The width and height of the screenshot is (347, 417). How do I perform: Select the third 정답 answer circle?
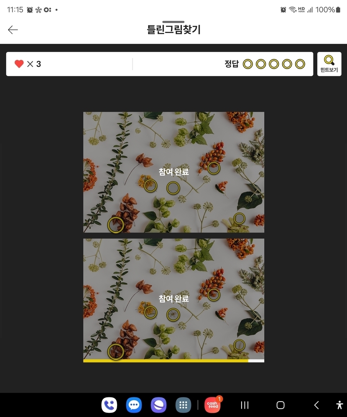tap(274, 64)
